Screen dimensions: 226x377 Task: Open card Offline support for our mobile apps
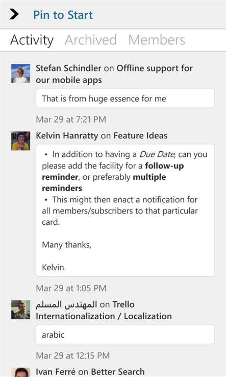point(114,74)
